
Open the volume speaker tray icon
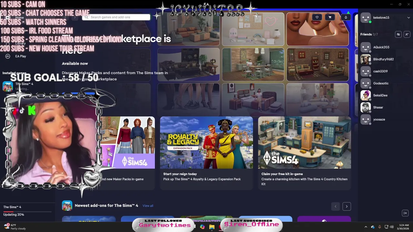392,227
